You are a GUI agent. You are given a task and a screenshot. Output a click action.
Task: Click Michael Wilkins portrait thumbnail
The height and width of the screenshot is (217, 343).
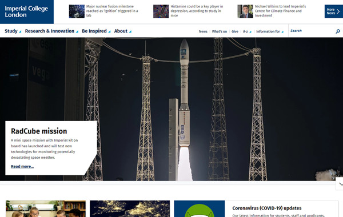click(x=245, y=11)
